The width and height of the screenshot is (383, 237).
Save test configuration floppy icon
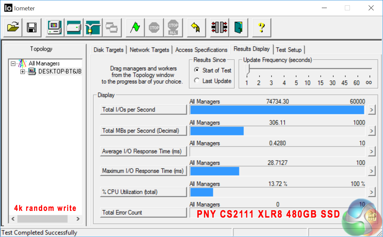click(x=32, y=27)
